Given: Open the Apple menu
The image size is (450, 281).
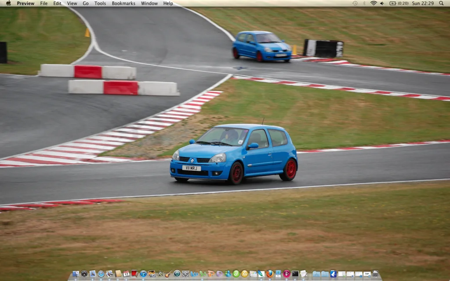Looking at the screenshot, I should point(8,3).
